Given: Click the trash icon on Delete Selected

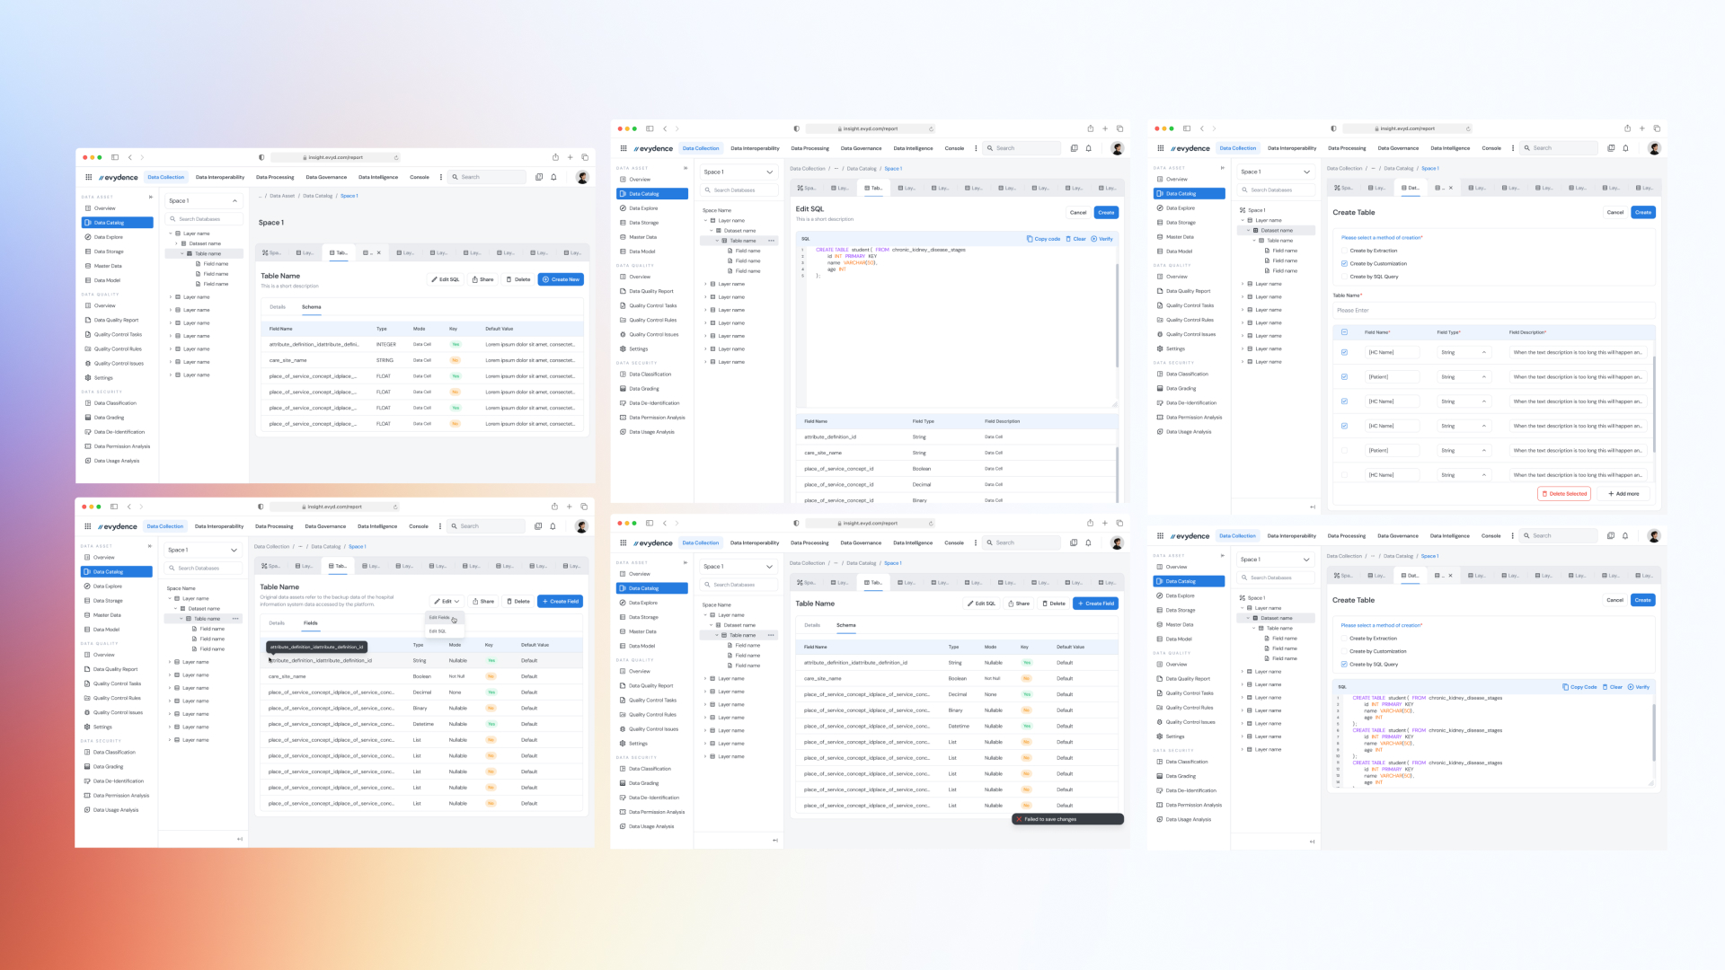Looking at the screenshot, I should [1544, 493].
